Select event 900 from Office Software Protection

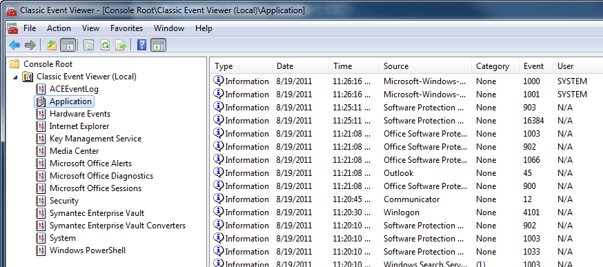pyautogui.click(x=407, y=186)
